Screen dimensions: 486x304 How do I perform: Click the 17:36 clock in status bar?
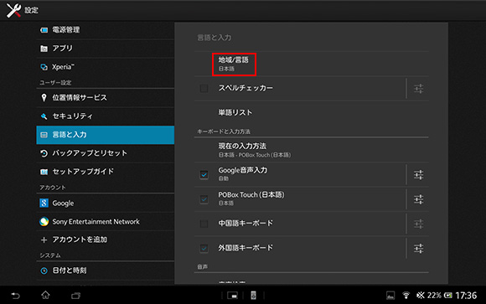click(466, 296)
